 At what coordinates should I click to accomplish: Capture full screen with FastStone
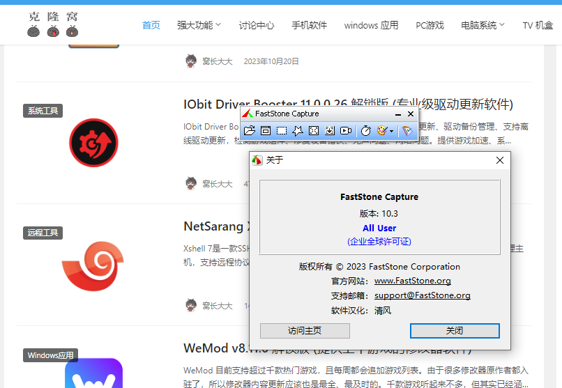pyautogui.click(x=314, y=131)
